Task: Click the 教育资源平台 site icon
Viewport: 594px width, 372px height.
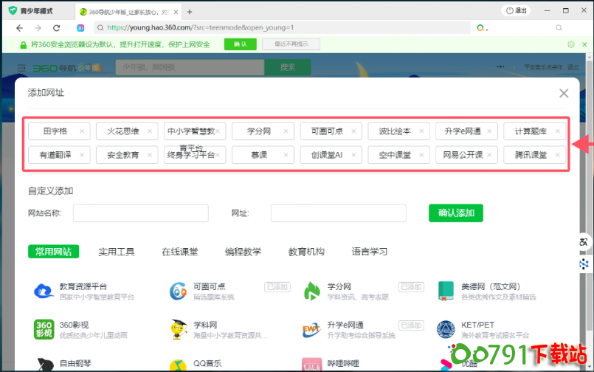Action: [45, 292]
